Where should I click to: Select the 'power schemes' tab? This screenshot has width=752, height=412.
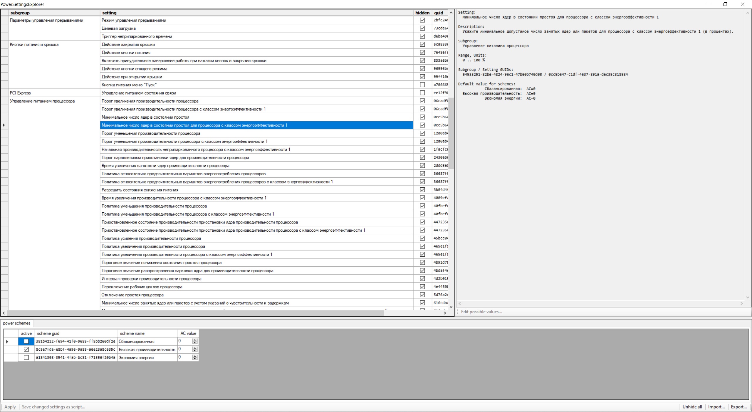(x=17, y=323)
